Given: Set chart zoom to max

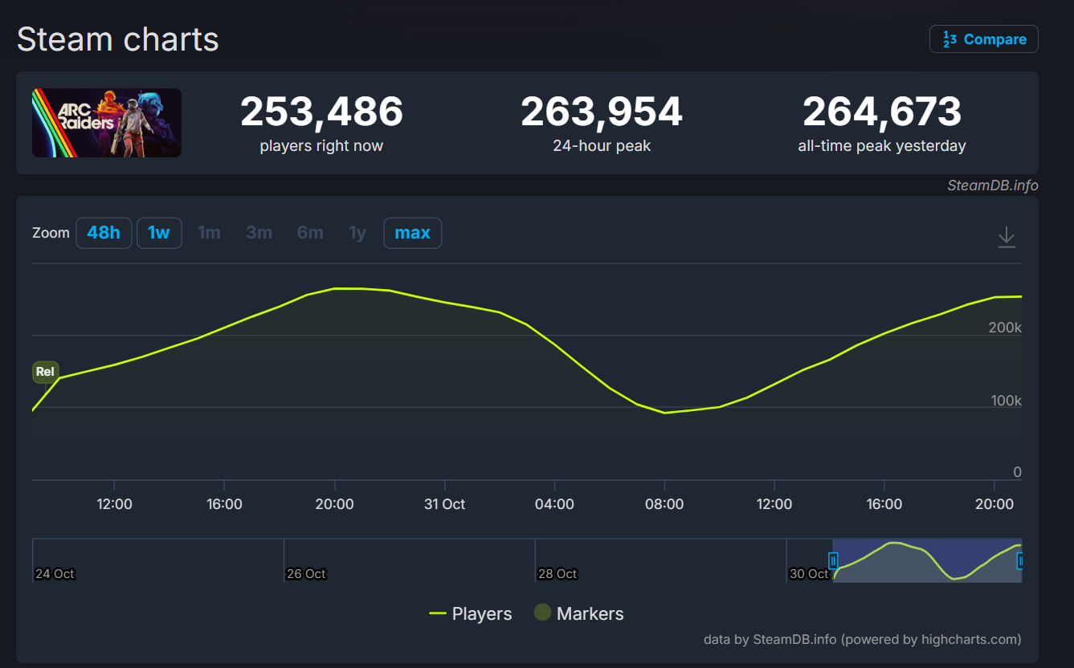Looking at the screenshot, I should 413,233.
